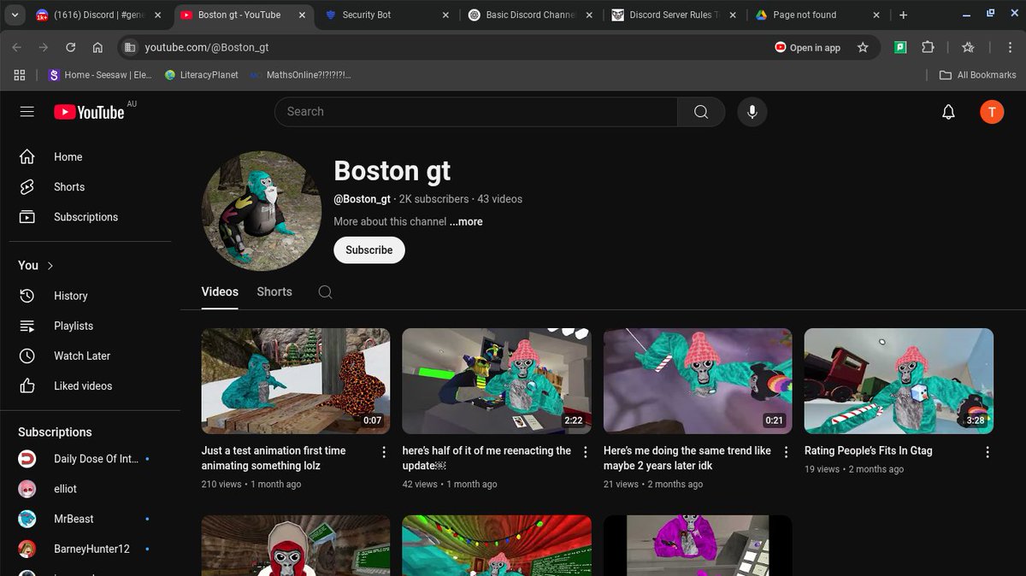This screenshot has width=1026, height=576.
Task: Open options for same trend video
Action: 786,451
